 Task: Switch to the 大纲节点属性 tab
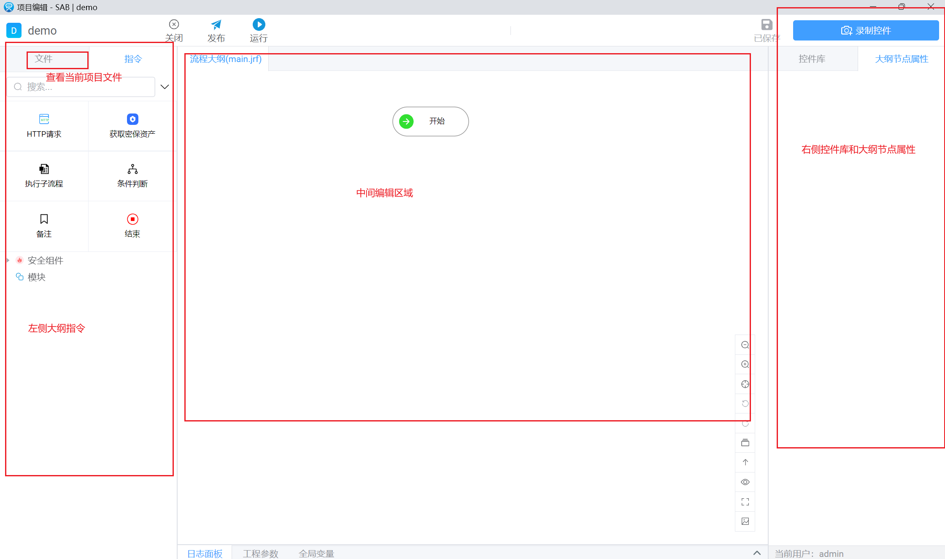tap(902, 59)
